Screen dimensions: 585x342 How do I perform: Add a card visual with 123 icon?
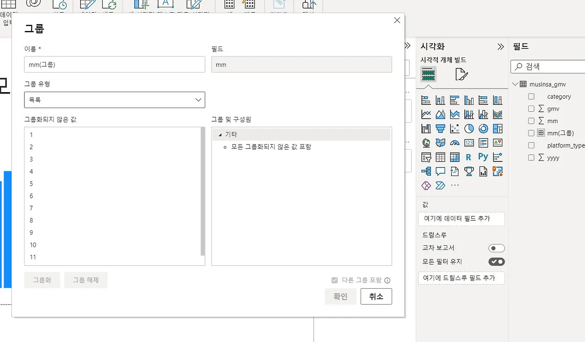pos(469,143)
